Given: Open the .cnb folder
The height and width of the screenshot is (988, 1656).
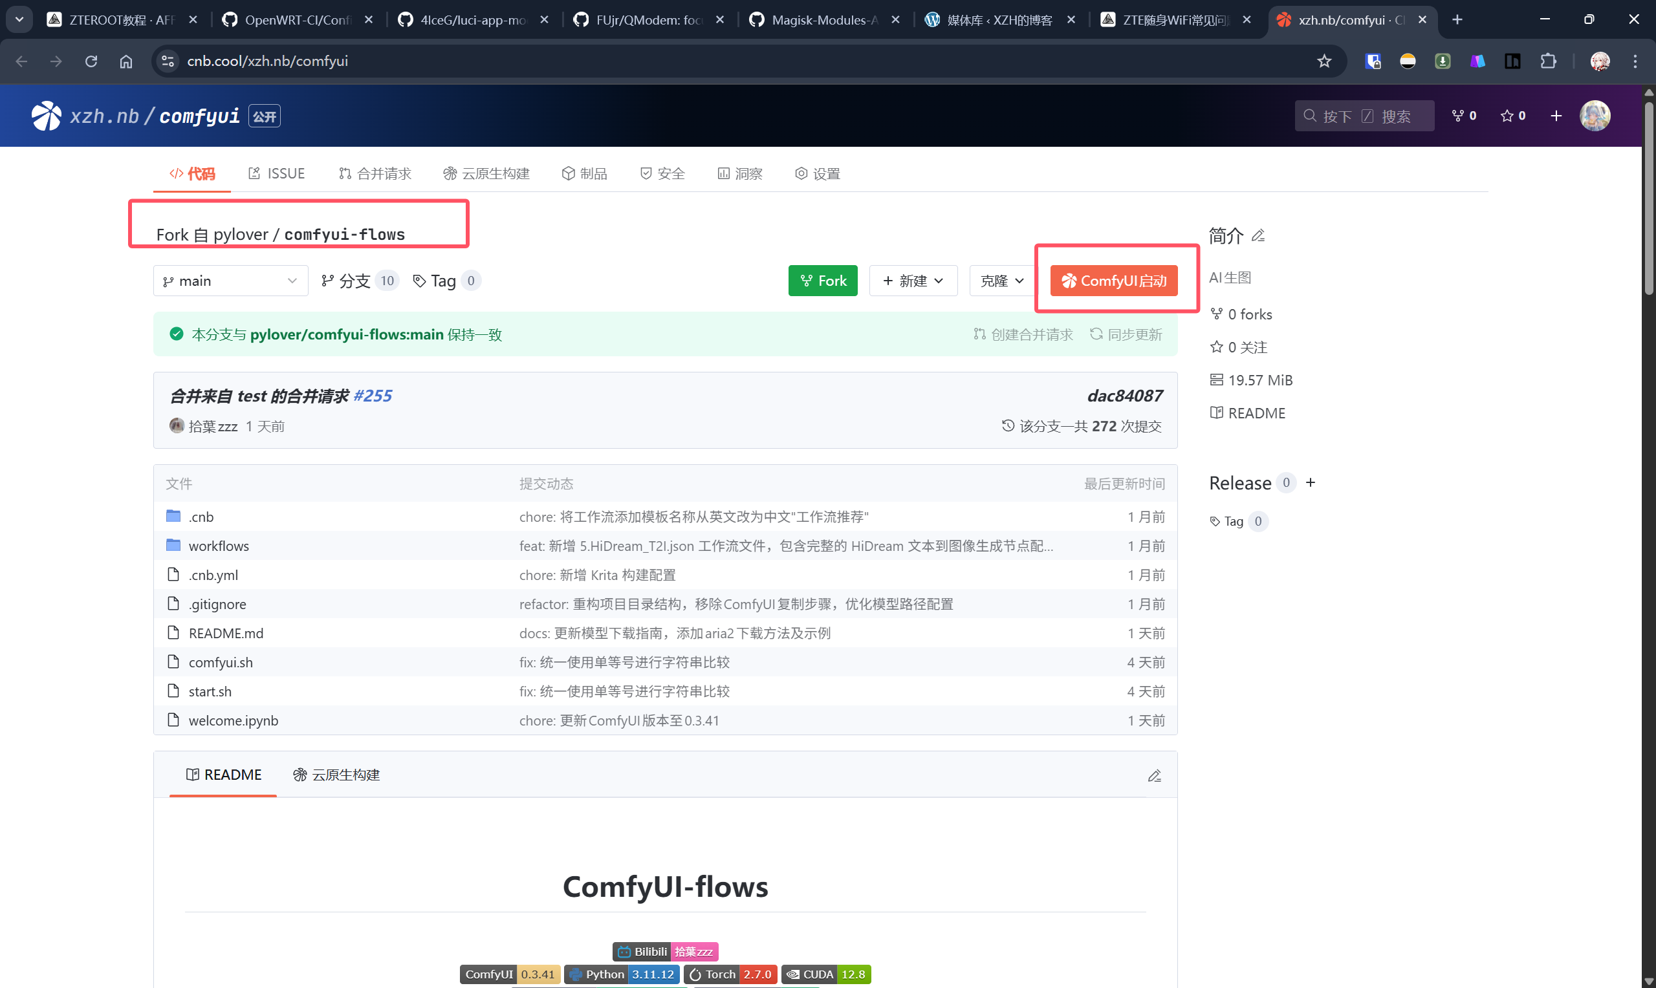Looking at the screenshot, I should pos(201,517).
